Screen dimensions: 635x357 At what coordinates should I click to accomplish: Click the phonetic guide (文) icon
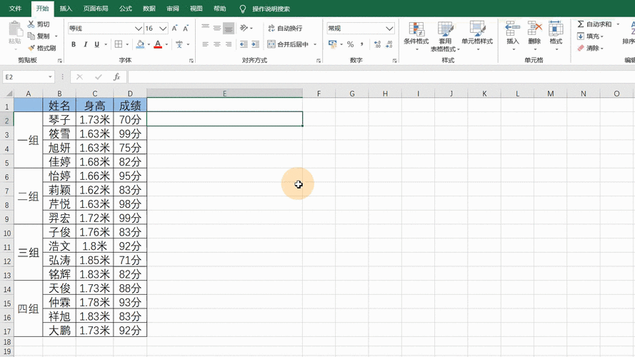179,44
